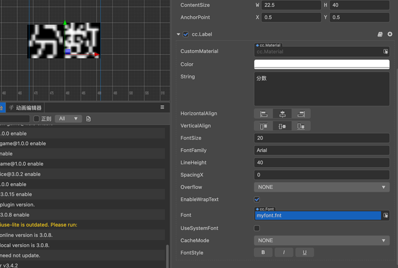Click the SpacingX field

[x=322, y=175]
